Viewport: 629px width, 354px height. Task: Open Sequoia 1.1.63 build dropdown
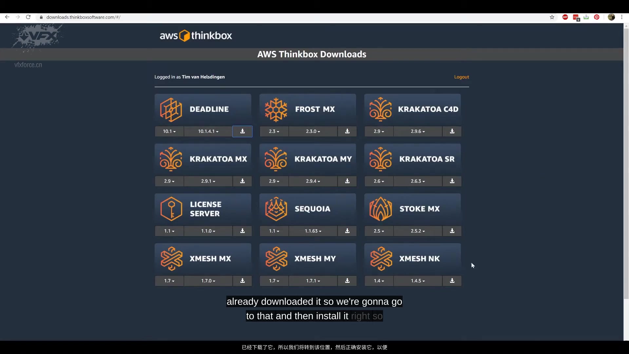[x=313, y=231]
